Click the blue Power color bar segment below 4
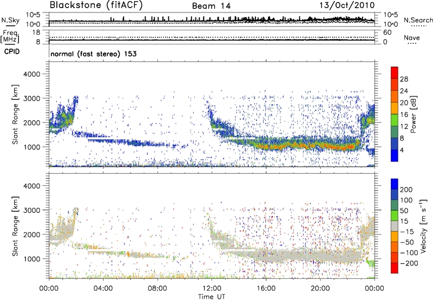This screenshot has height=300, width=433. pyautogui.click(x=395, y=155)
